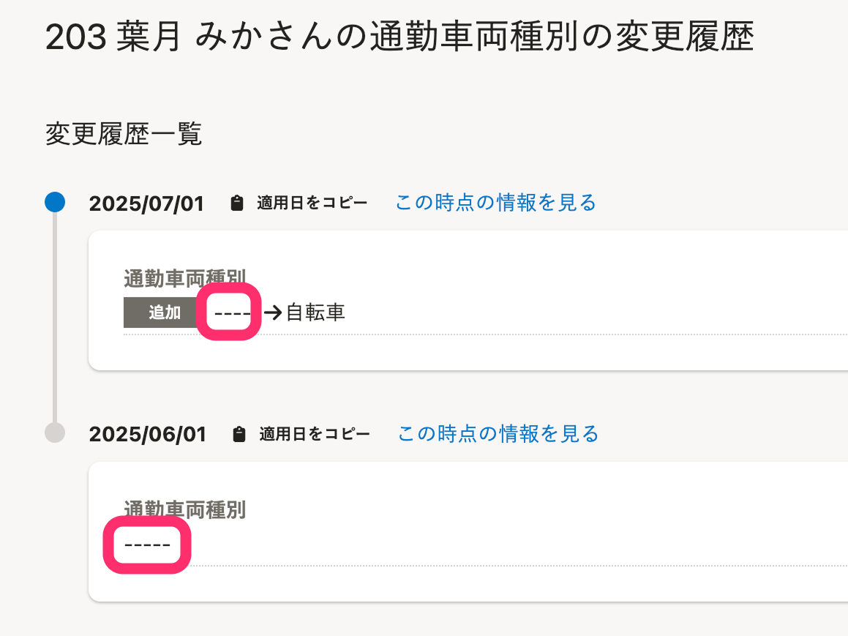The height and width of the screenshot is (636, 848).
Task: Select the gray timeline dot for 2025/06/01
Action: point(55,433)
